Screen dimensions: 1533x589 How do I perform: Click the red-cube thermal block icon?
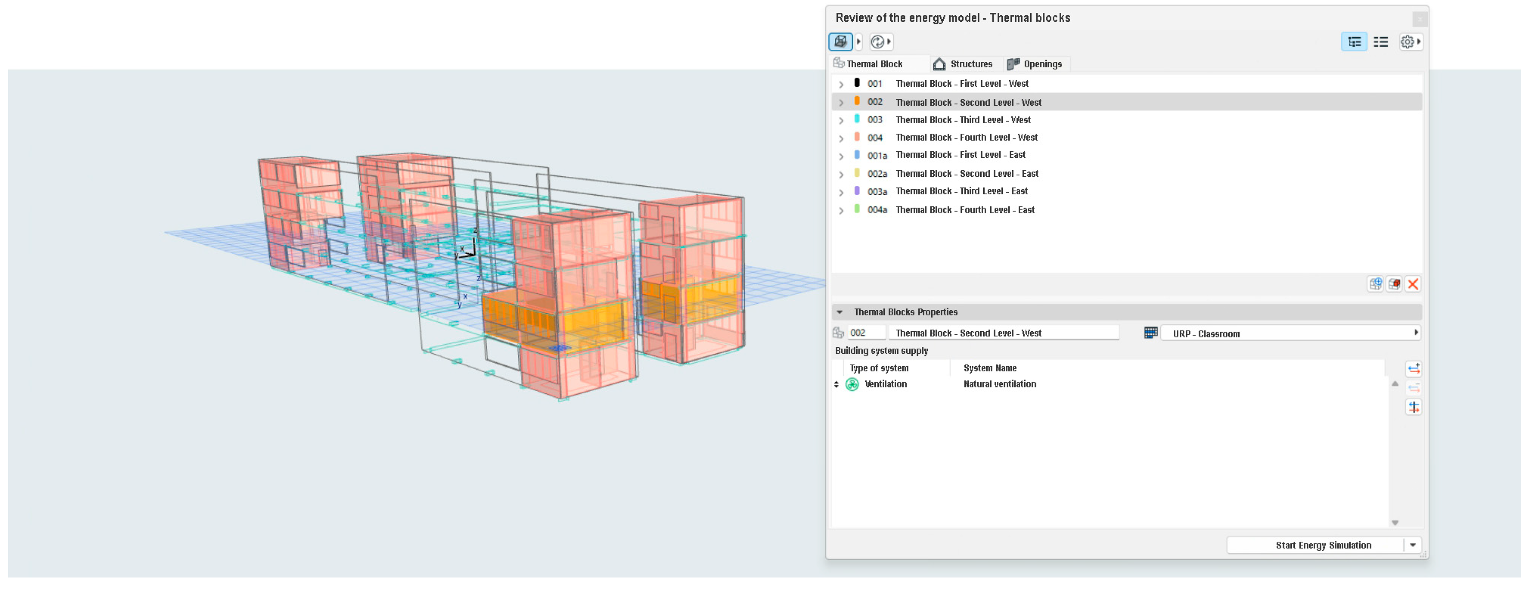(x=1394, y=284)
